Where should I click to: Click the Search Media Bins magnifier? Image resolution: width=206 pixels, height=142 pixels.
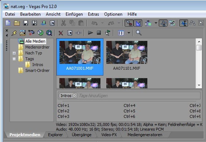(x=139, y=33)
